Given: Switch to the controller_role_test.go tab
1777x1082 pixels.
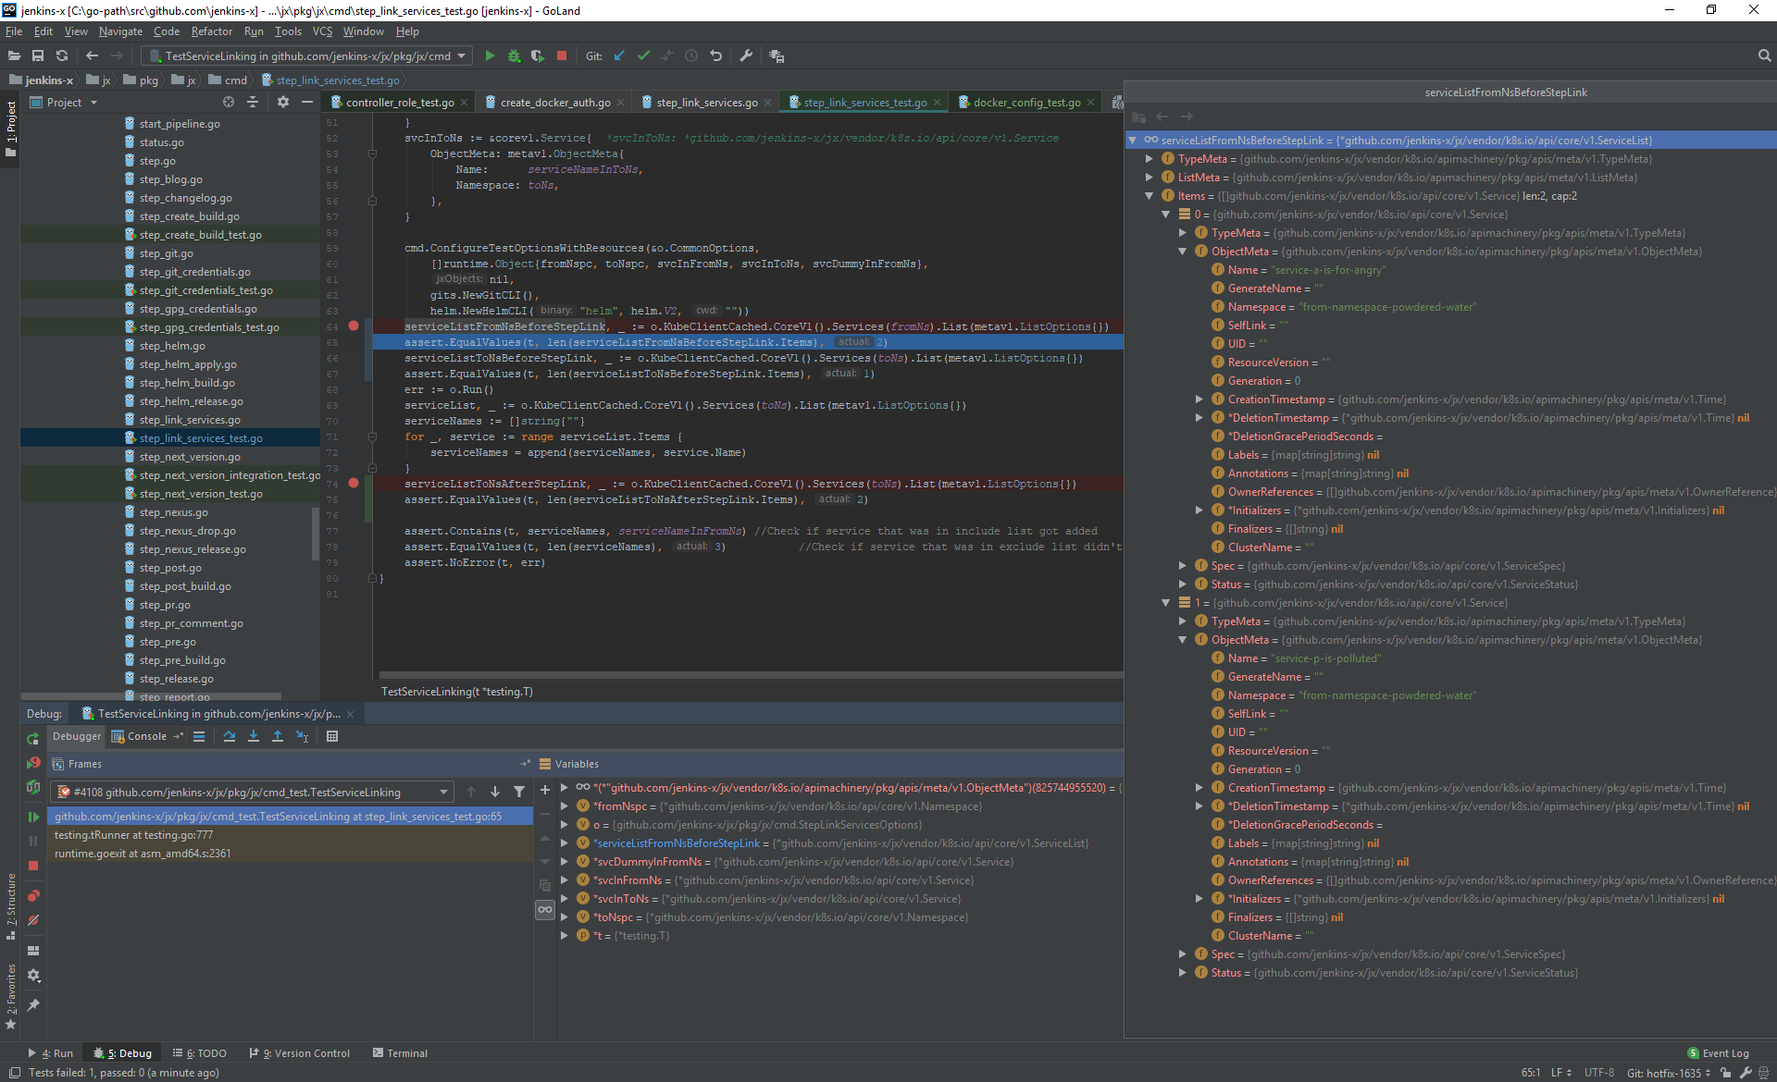Looking at the screenshot, I should [399, 103].
